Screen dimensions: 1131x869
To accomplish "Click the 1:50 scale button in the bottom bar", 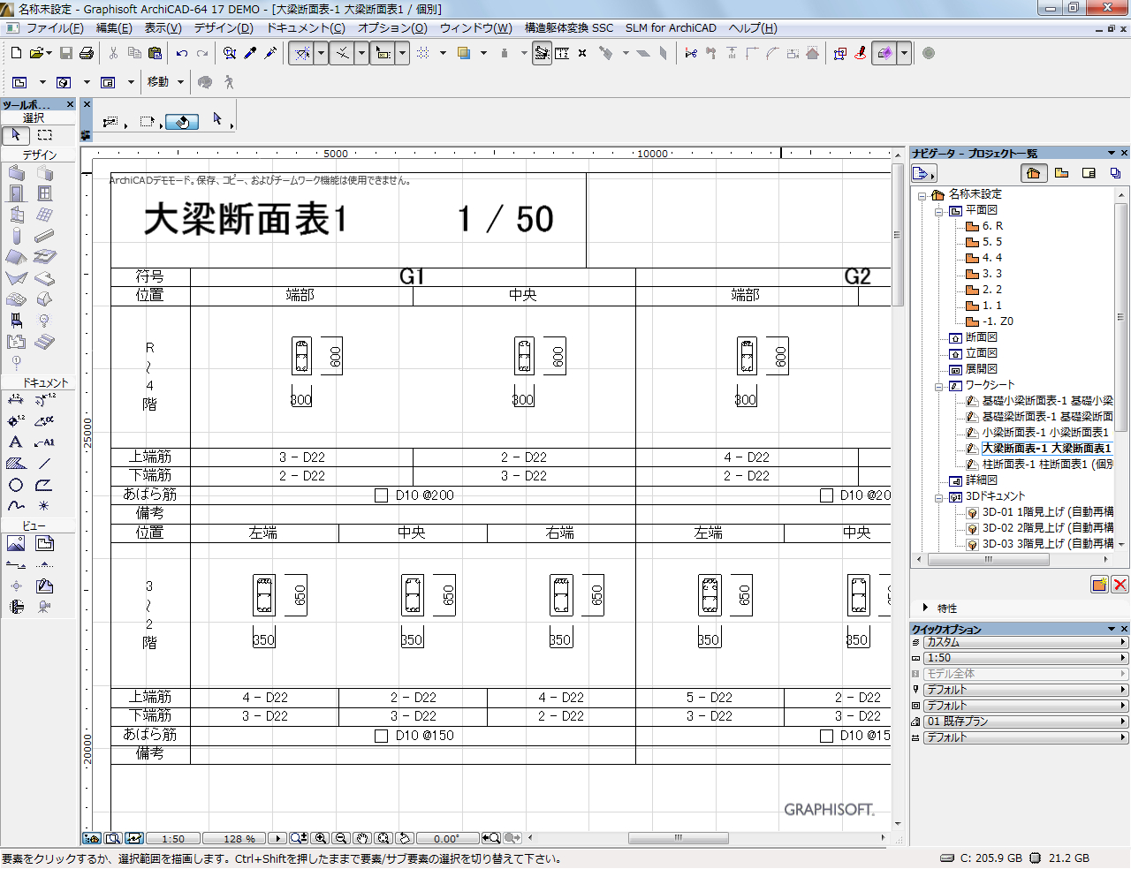I will (172, 839).
